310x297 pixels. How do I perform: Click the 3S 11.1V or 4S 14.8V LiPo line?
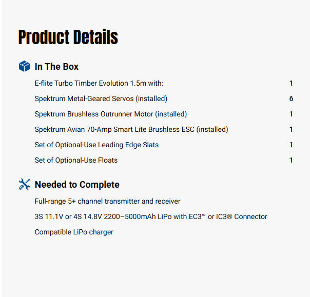(151, 216)
